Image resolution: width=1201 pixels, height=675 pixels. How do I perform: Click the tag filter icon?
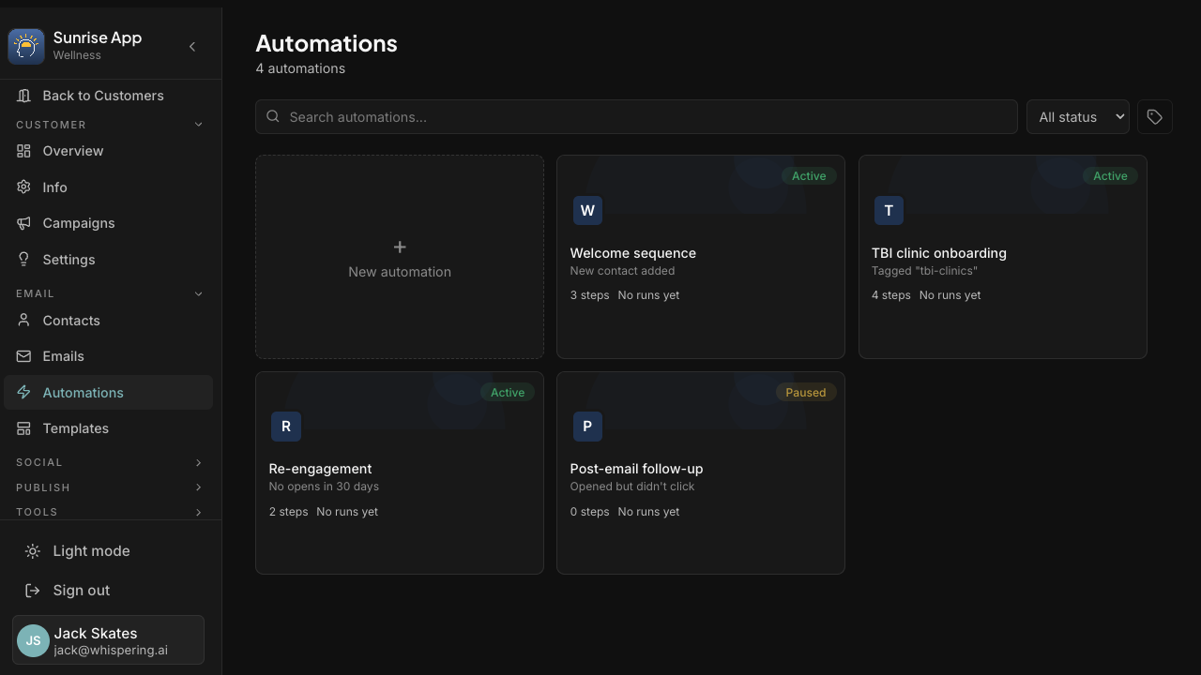[1154, 117]
